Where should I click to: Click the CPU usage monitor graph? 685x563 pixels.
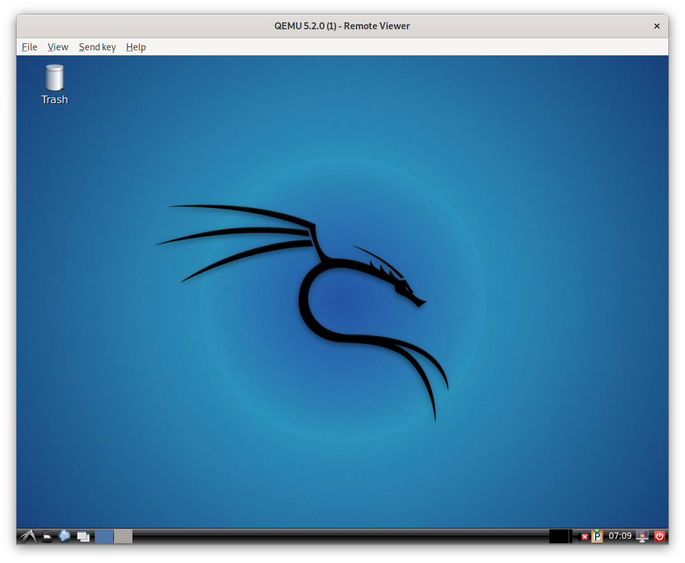tap(560, 536)
